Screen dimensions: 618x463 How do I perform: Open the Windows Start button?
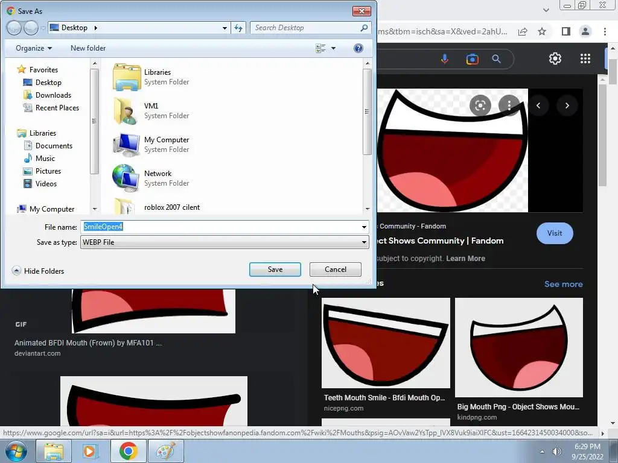[x=16, y=451]
